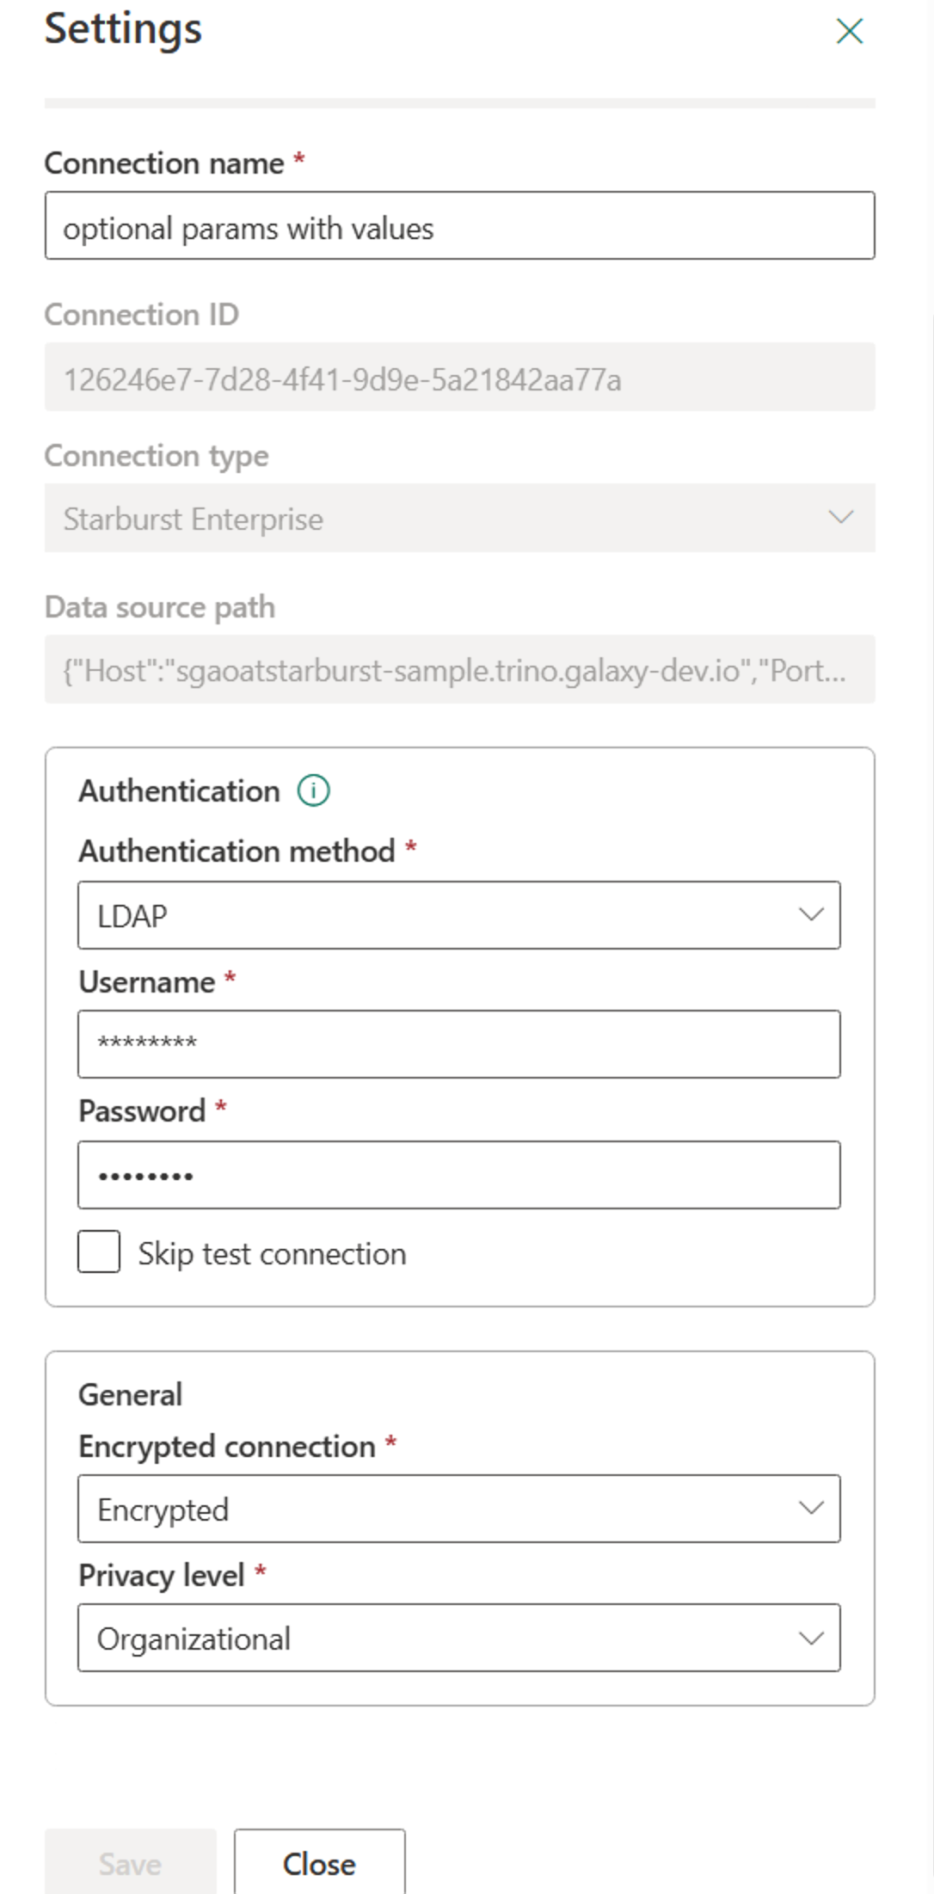Enable Skip test connection checkbox
The image size is (934, 1894).
pos(99,1251)
